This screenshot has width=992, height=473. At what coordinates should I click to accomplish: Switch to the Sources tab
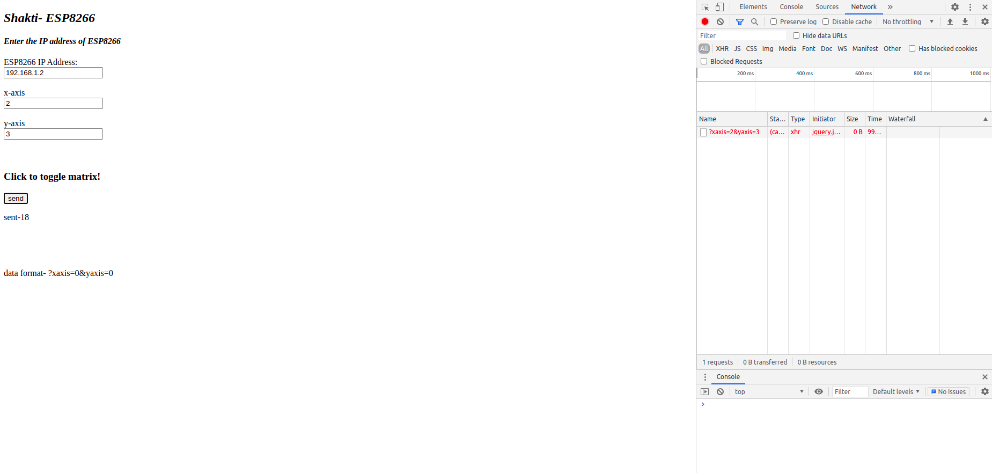[827, 7]
